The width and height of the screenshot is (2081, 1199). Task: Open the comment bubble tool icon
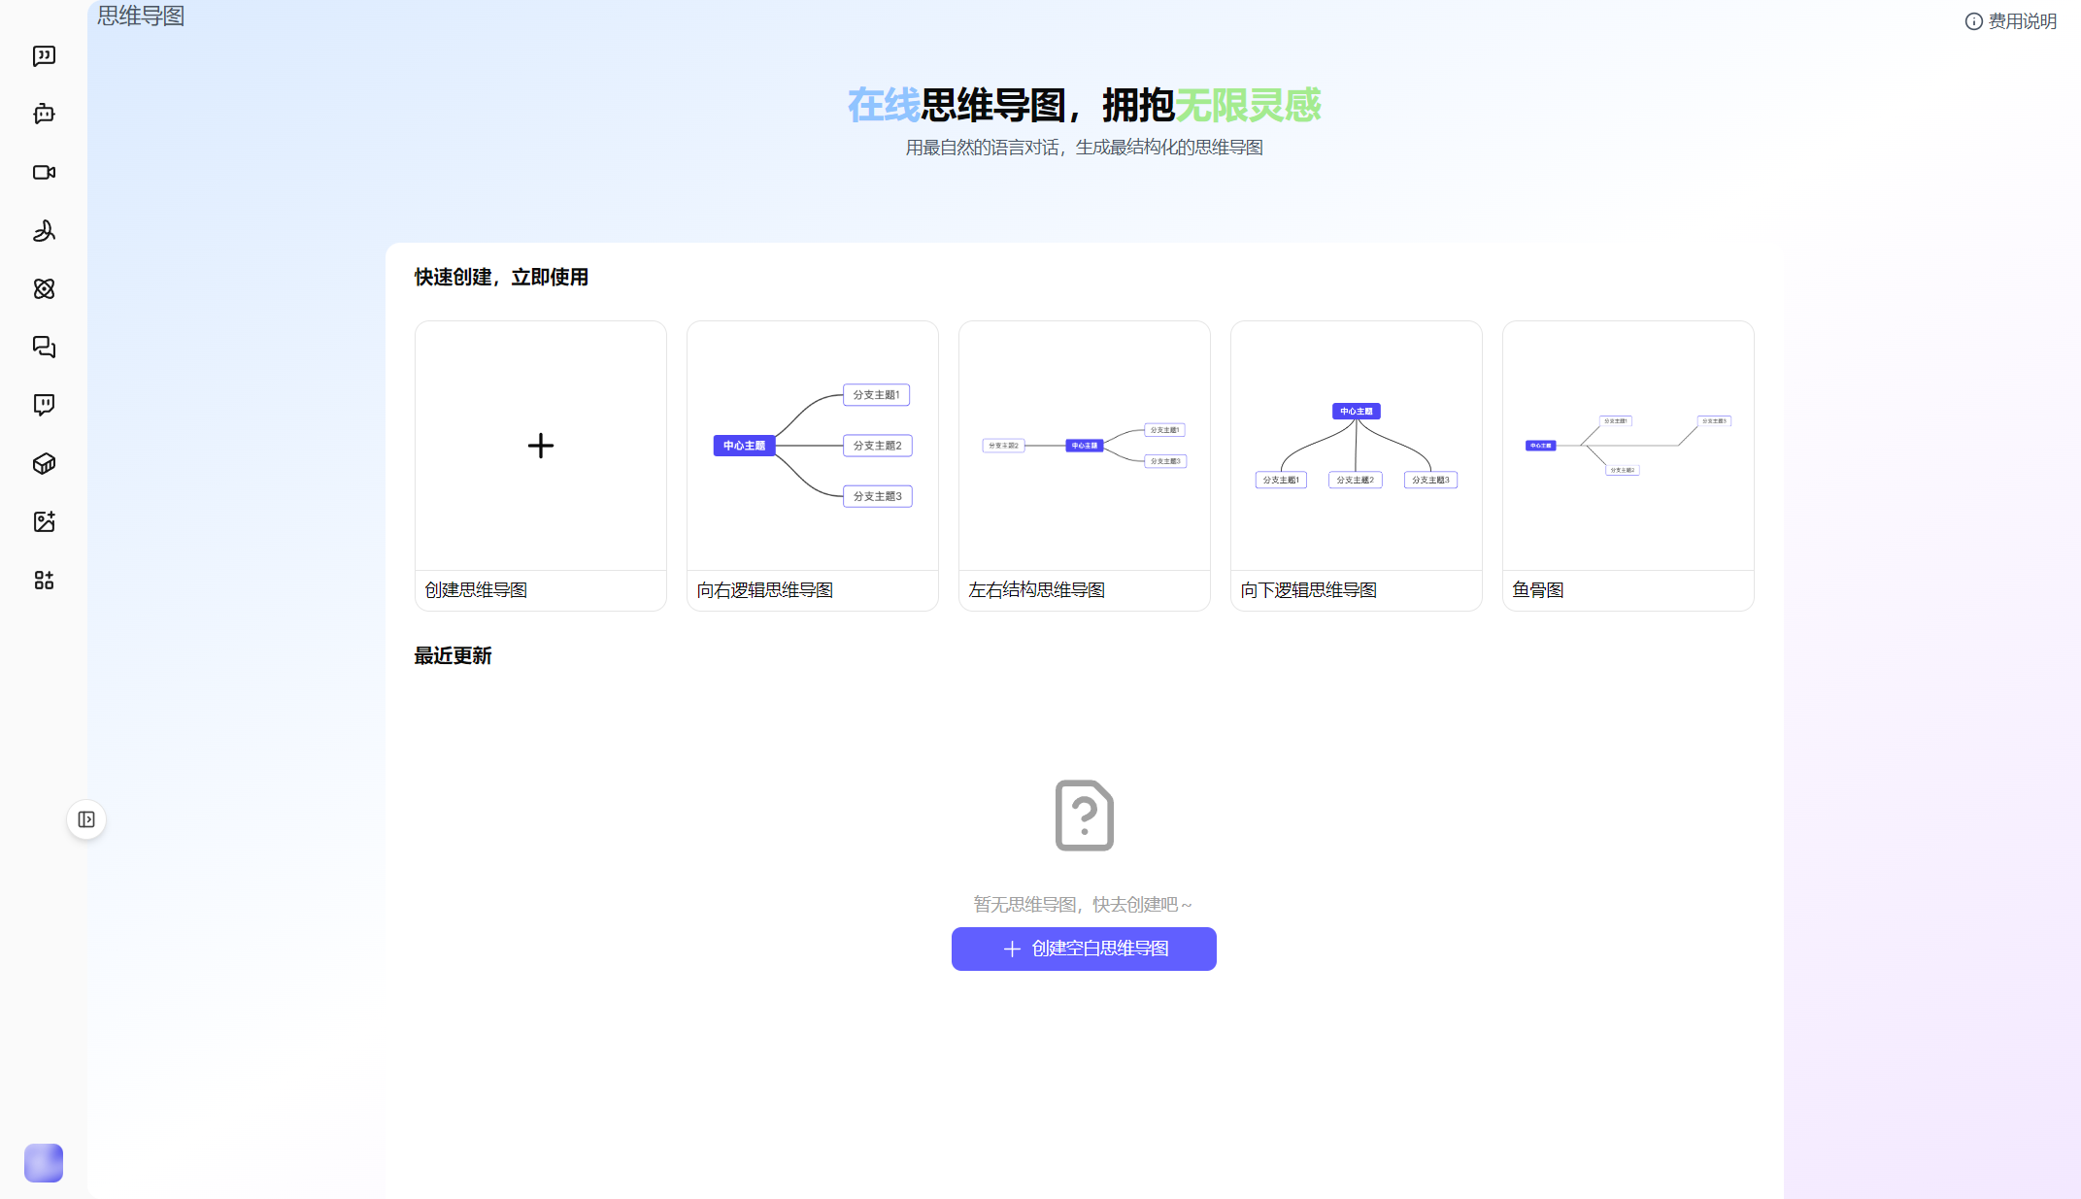coord(43,405)
